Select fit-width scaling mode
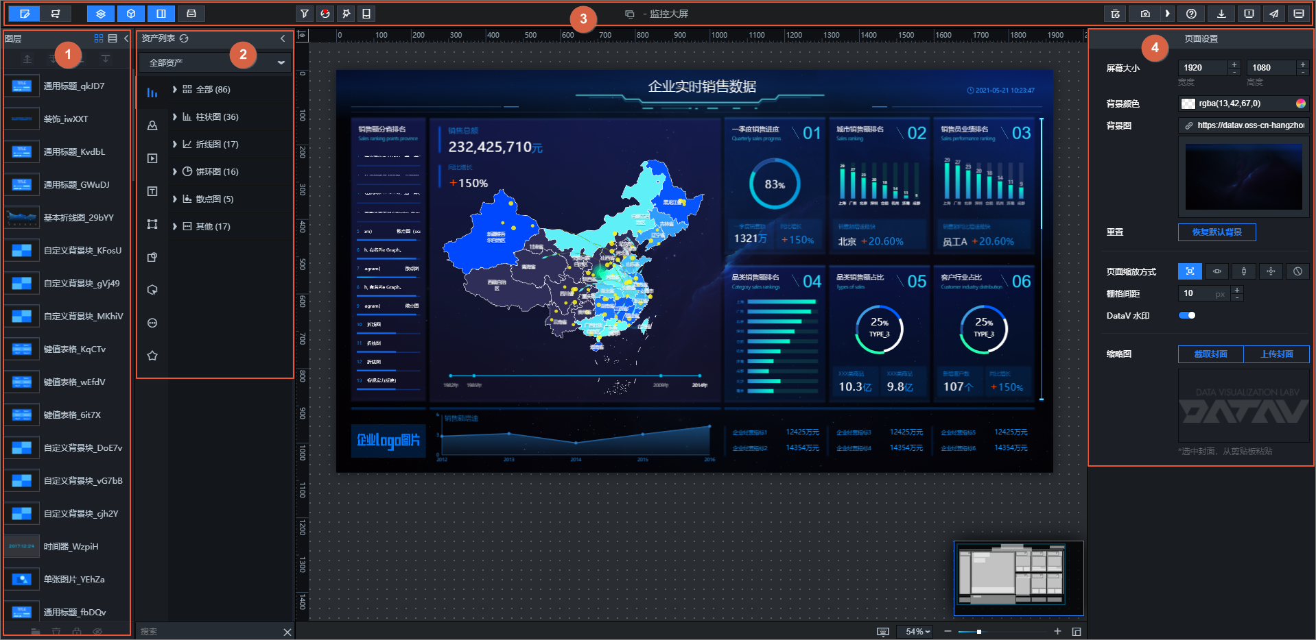The height and width of the screenshot is (640, 1316). [x=1217, y=271]
